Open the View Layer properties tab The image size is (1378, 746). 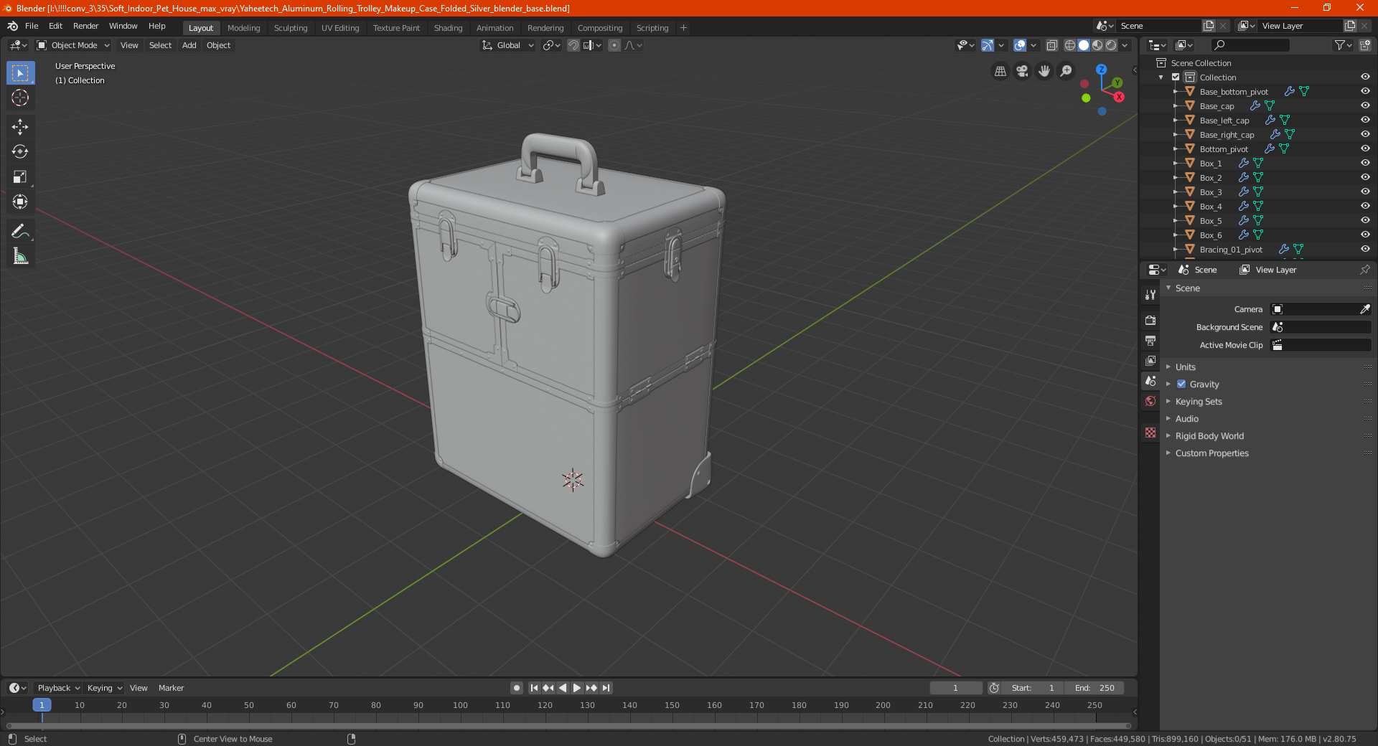click(1150, 360)
